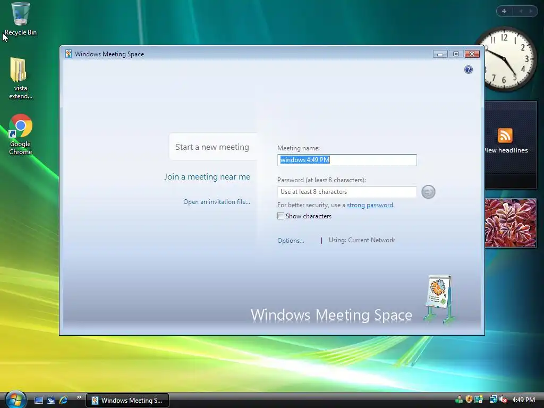
Task: Close the Windows Meeting Space window
Action: pos(472,54)
